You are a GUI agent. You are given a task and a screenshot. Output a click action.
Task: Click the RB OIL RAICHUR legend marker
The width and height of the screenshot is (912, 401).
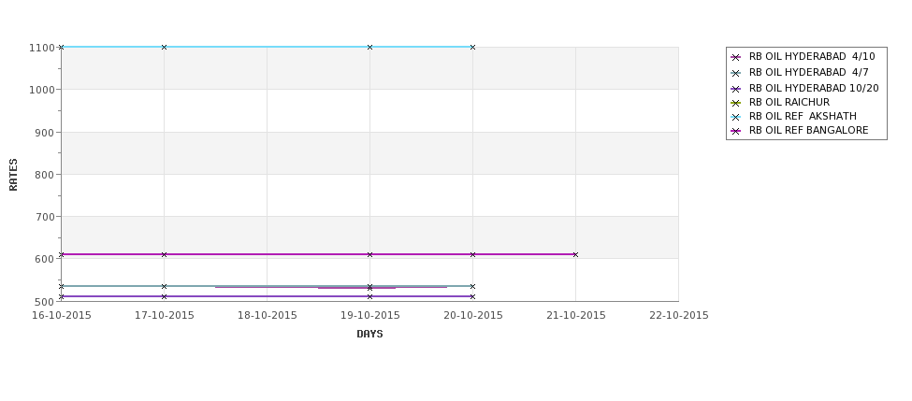pyautogui.click(x=736, y=103)
